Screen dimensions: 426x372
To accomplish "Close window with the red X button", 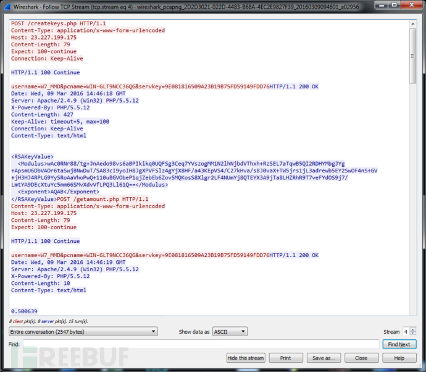I will [411, 4].
